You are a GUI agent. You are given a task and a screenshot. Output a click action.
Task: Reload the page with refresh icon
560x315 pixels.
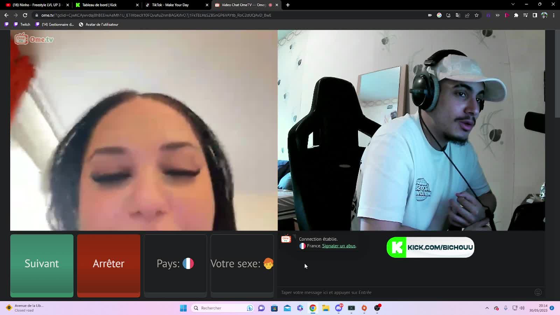pos(25,15)
